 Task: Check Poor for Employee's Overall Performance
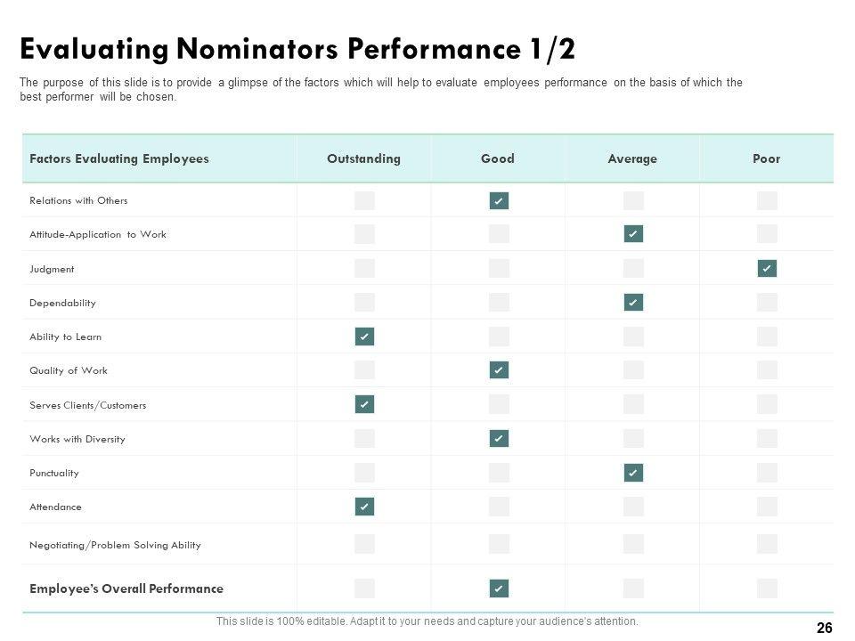click(x=767, y=588)
